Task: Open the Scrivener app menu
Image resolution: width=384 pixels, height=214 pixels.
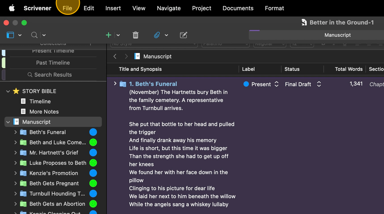Action: 37,8
